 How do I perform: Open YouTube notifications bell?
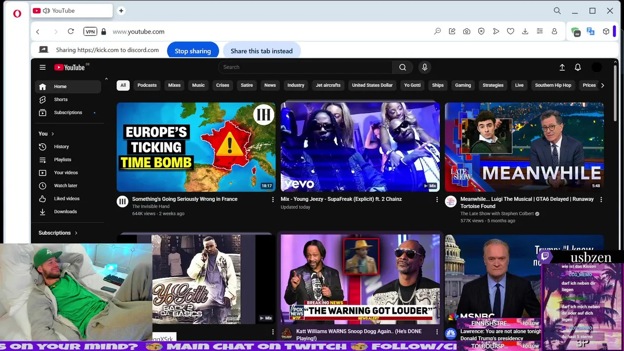click(578, 67)
